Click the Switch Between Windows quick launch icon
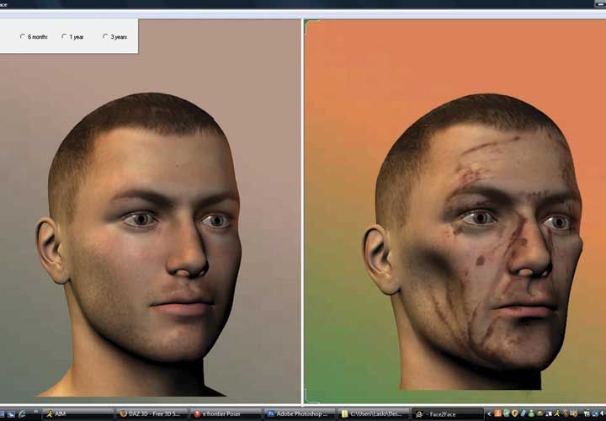The image size is (606, 421). point(11,414)
